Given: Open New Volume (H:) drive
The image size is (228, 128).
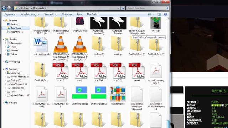Looking at the screenshot, I should coord(19,84).
